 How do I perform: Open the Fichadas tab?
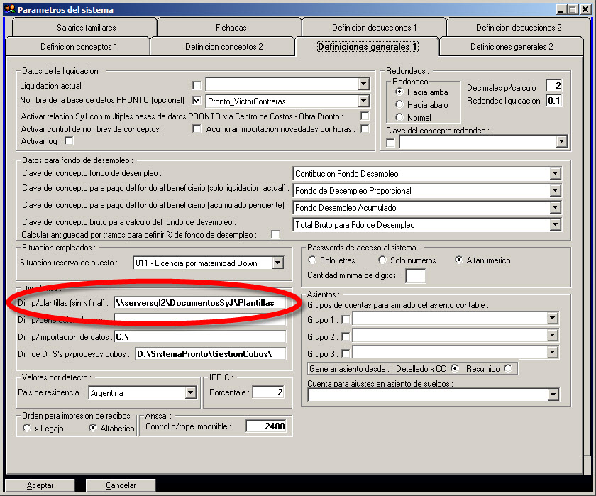click(231, 28)
